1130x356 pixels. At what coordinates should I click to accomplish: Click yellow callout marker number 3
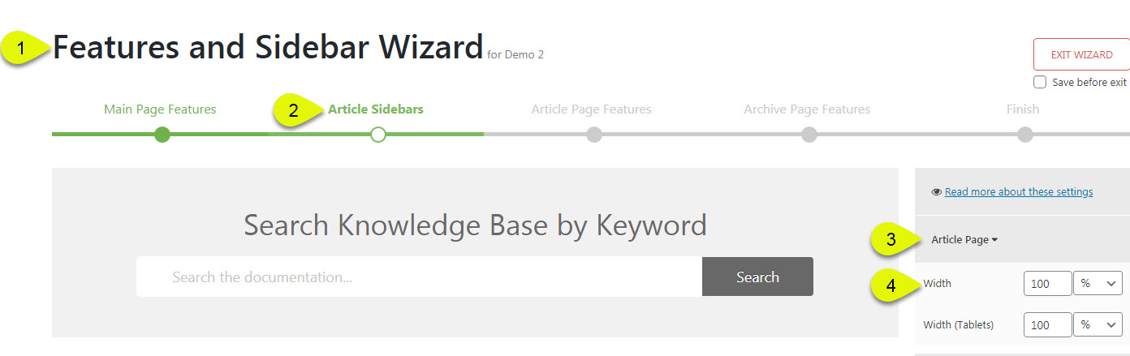[x=891, y=239]
